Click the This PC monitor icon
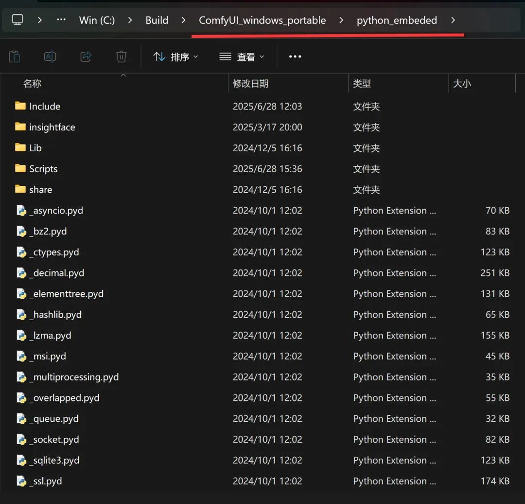The width and height of the screenshot is (525, 504). click(17, 20)
